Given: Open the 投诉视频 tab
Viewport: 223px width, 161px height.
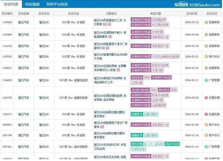Looking at the screenshot, I should pos(32,4).
